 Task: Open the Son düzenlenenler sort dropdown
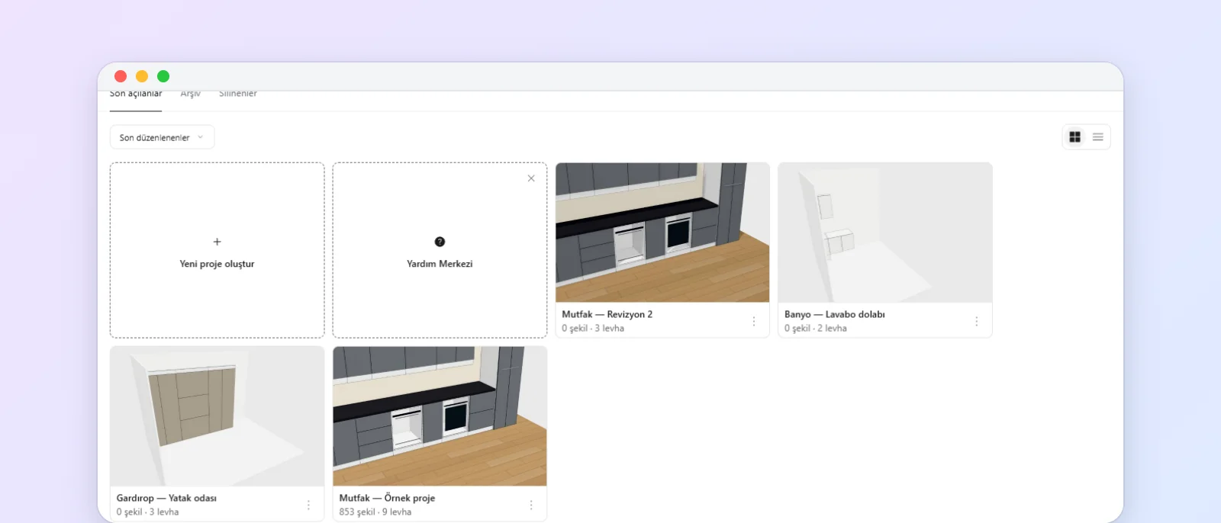click(162, 137)
